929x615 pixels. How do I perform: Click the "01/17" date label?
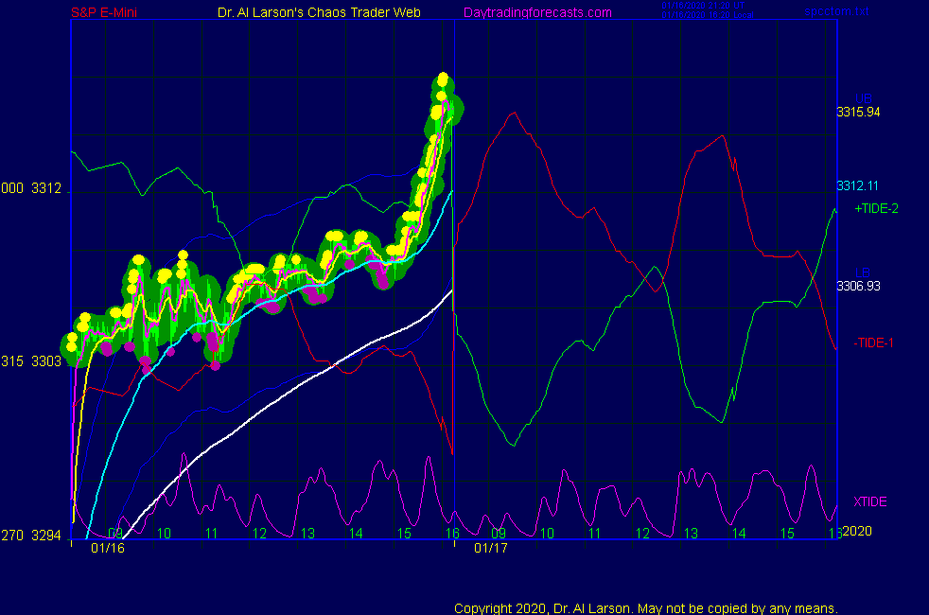pyautogui.click(x=491, y=548)
